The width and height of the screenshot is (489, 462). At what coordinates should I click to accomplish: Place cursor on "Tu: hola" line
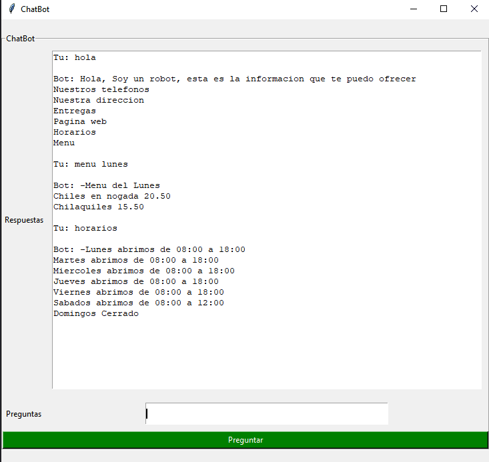click(x=75, y=57)
